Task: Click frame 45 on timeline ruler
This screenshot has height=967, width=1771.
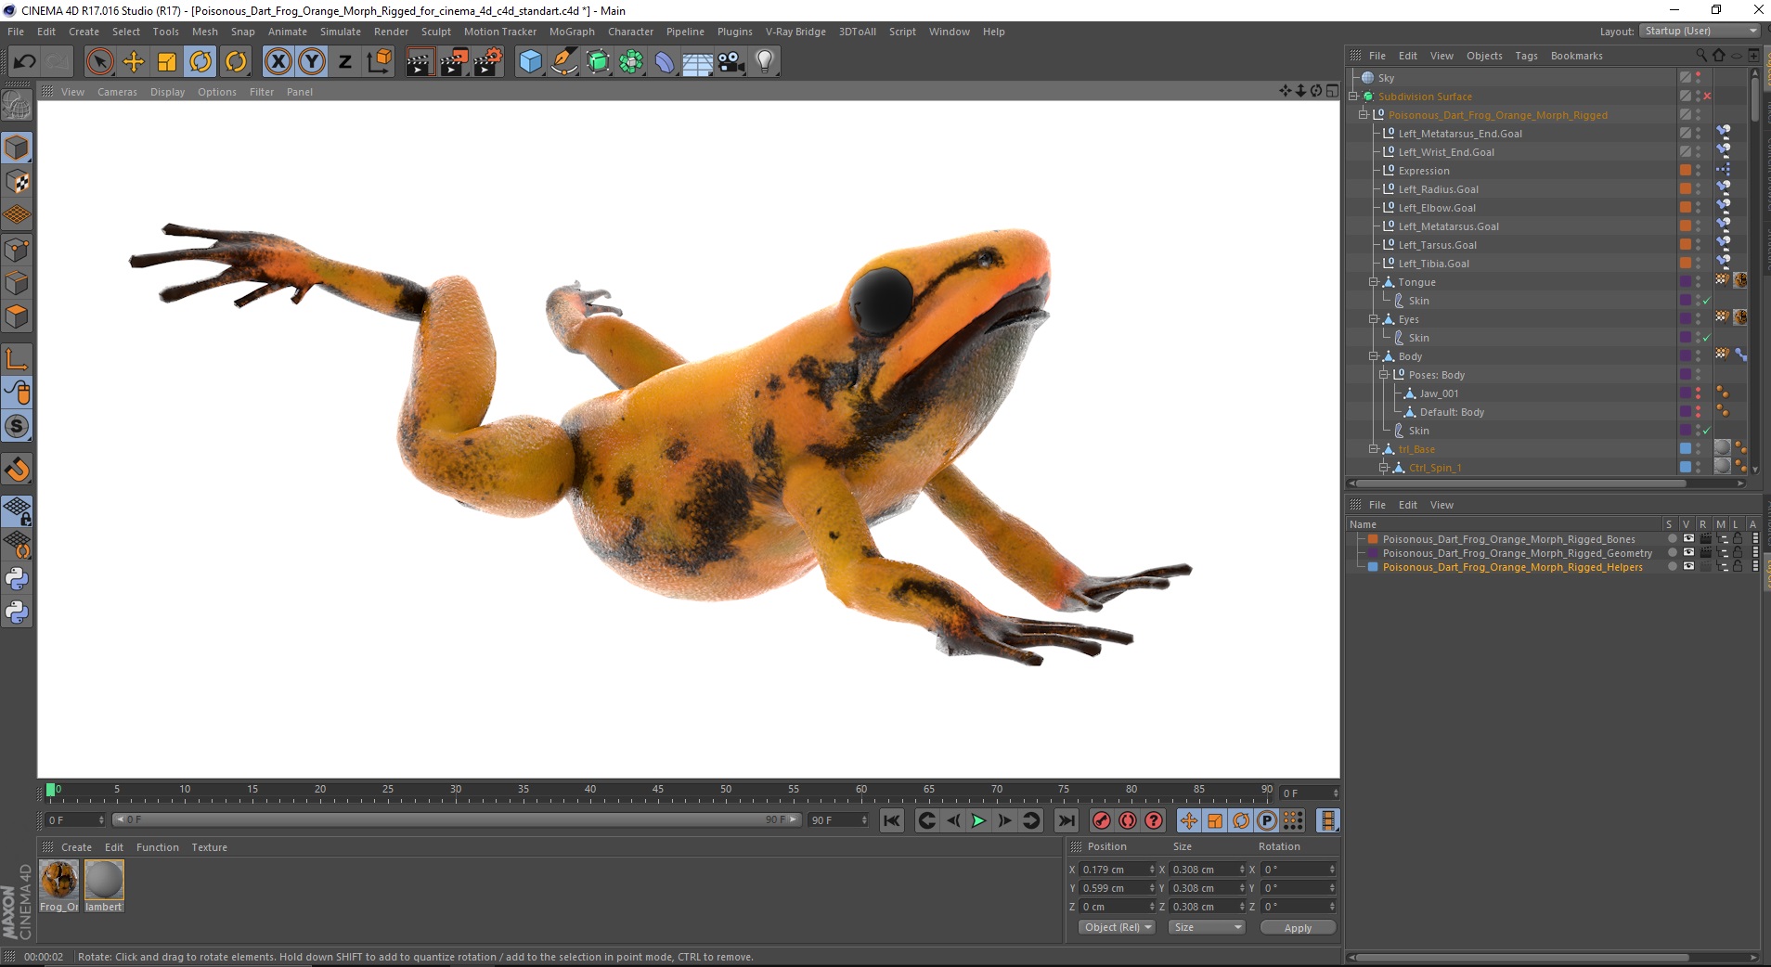Action: pos(658,792)
